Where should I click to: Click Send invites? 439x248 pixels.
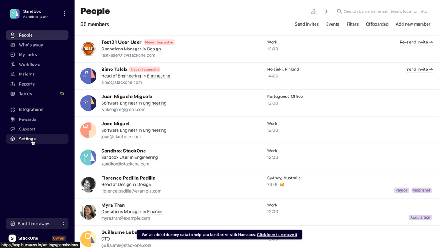click(306, 24)
